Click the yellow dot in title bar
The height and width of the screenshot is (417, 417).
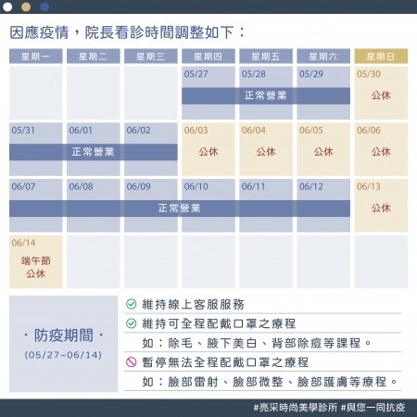pyautogui.click(x=26, y=6)
